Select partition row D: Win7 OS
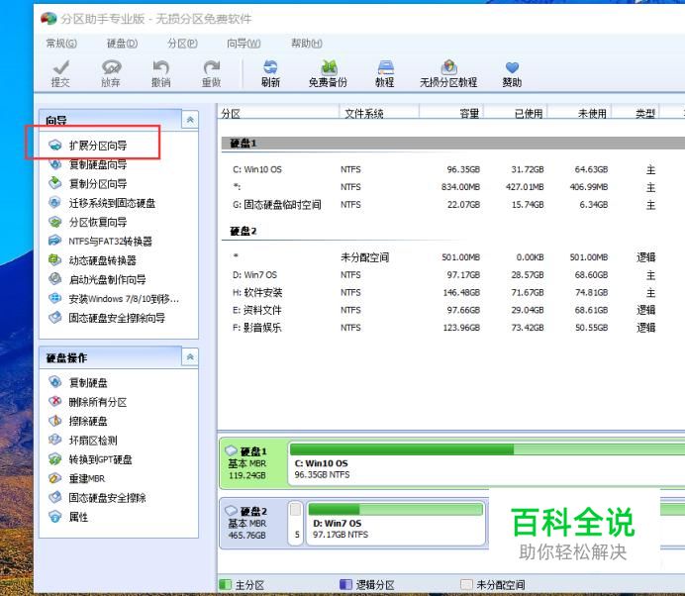The width and height of the screenshot is (685, 596). tap(453, 275)
